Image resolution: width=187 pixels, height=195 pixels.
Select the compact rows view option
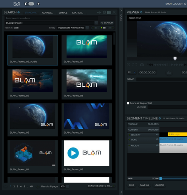tap(111, 28)
